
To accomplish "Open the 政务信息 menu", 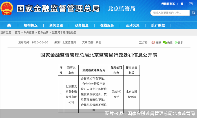I will (x=82, y=25).
